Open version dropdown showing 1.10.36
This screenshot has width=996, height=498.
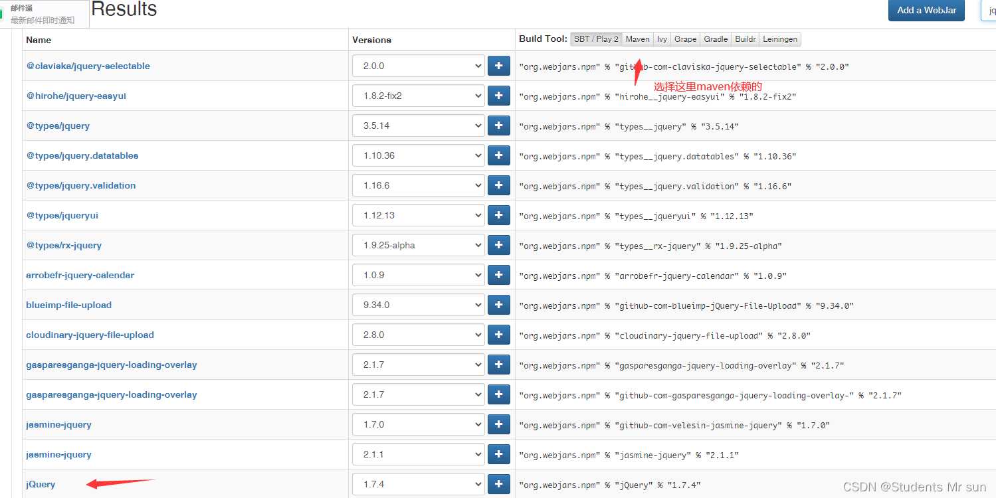click(419, 155)
